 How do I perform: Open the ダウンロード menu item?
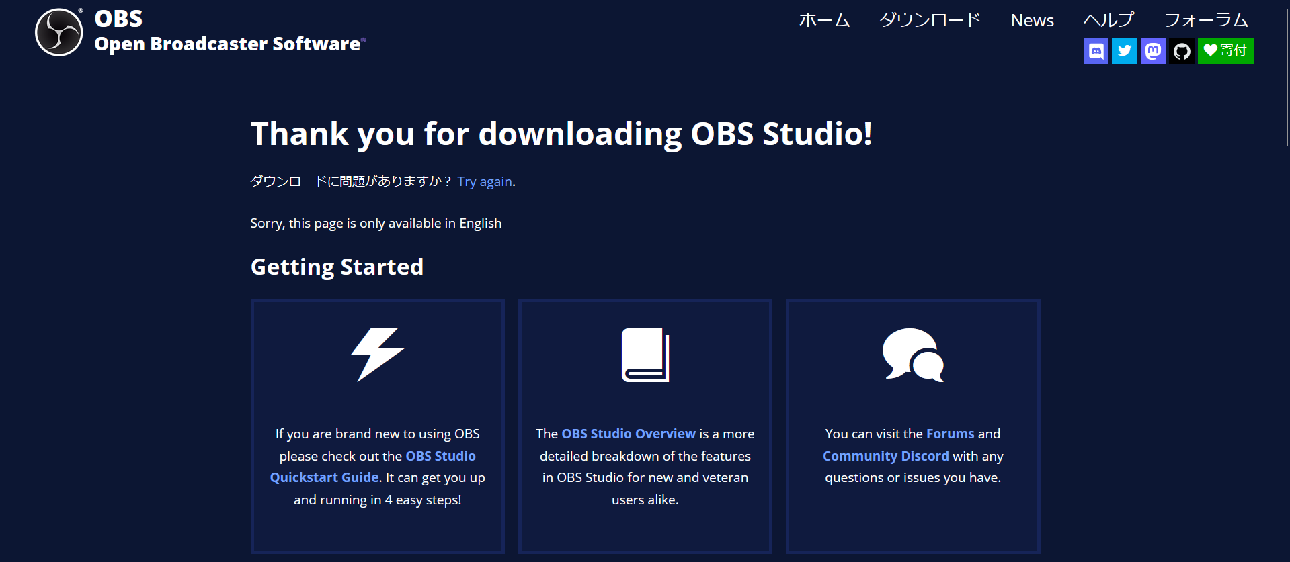(x=930, y=20)
